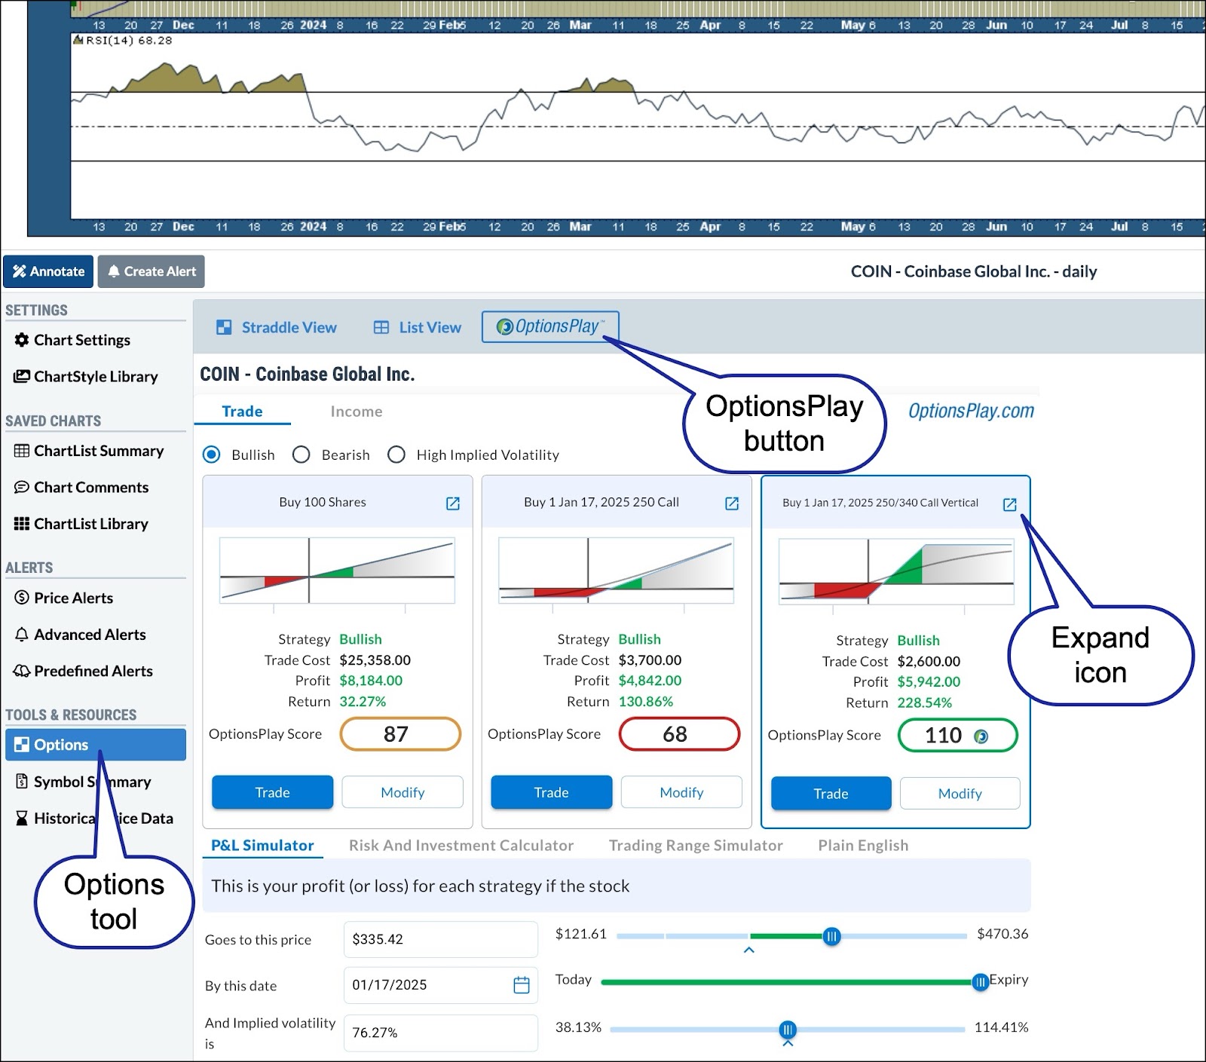This screenshot has height=1062, width=1206.
Task: Switch to the Trade tab
Action: coord(242,412)
